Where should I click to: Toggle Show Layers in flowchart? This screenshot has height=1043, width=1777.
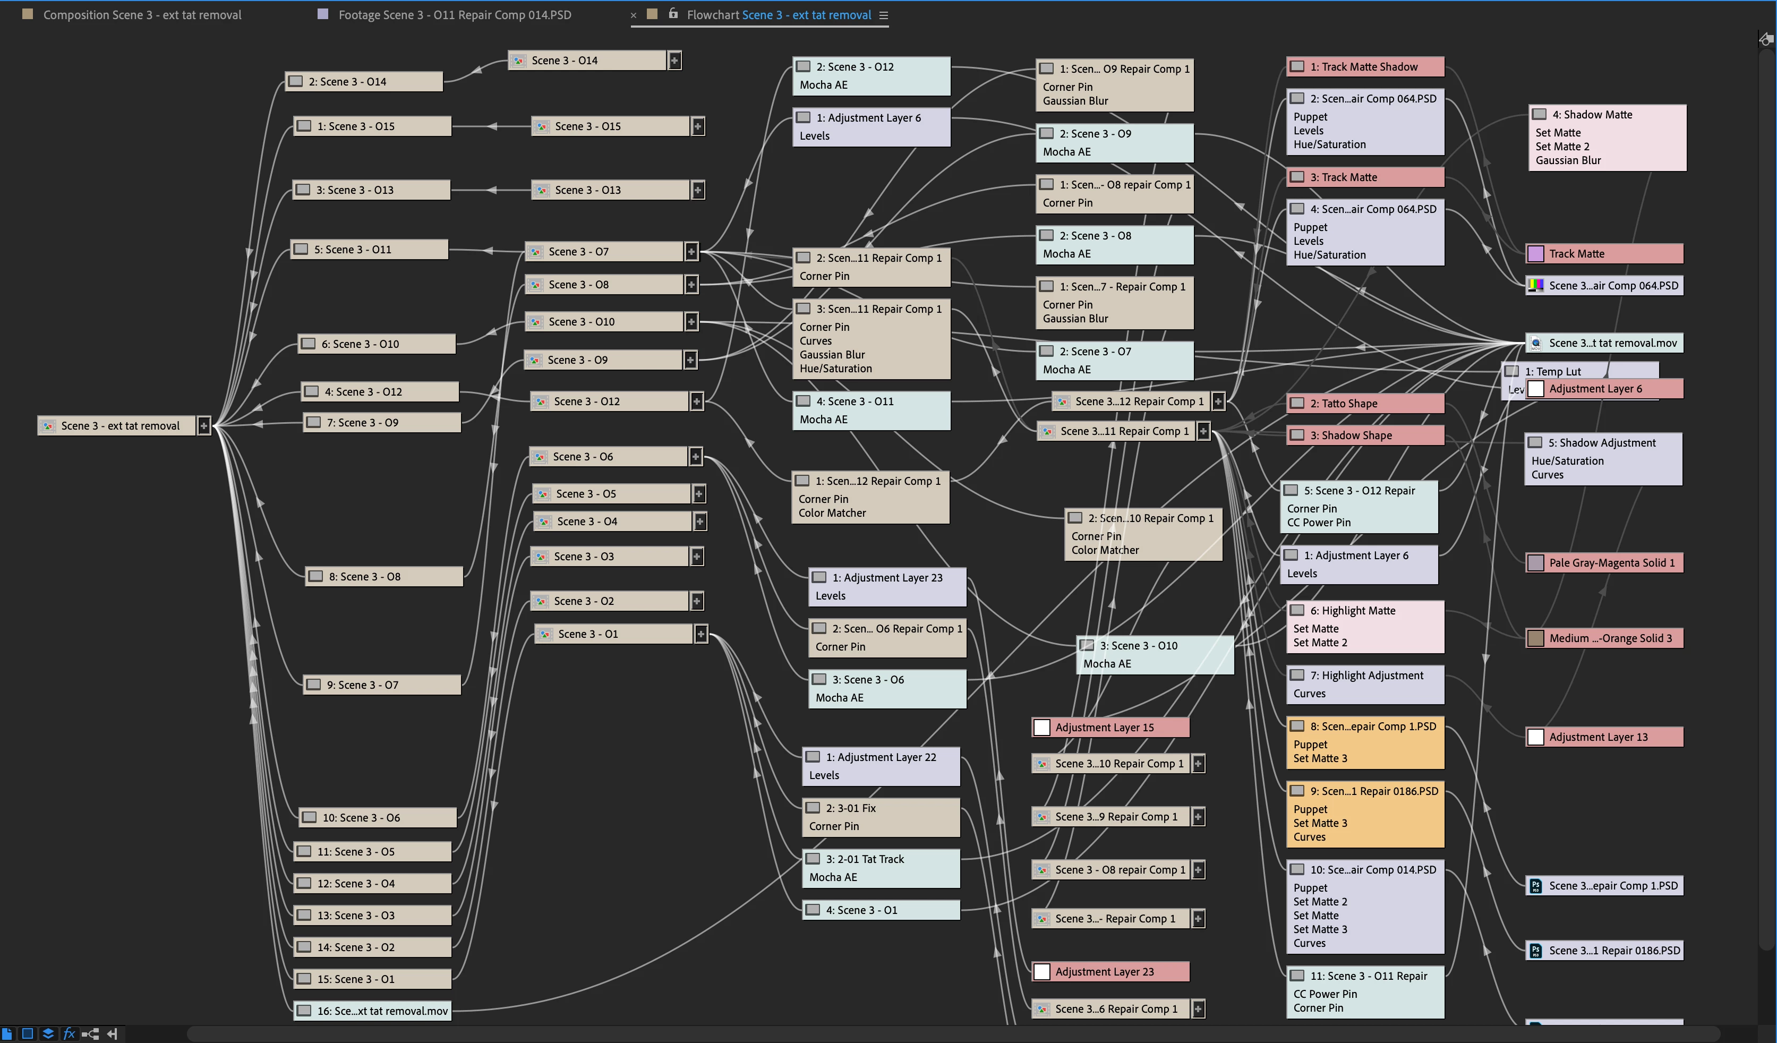[x=48, y=1033]
